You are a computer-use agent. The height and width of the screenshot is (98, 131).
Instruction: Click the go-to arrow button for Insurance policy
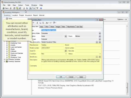point(97,42)
